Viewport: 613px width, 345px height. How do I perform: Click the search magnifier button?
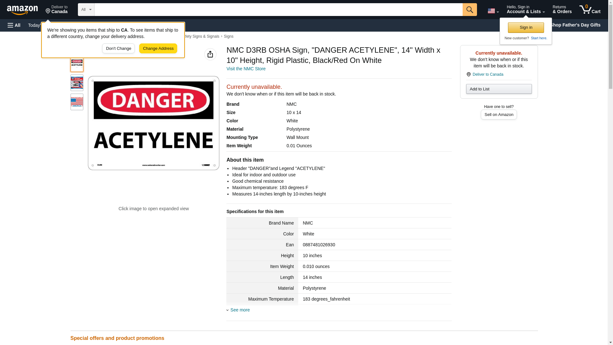click(x=469, y=10)
